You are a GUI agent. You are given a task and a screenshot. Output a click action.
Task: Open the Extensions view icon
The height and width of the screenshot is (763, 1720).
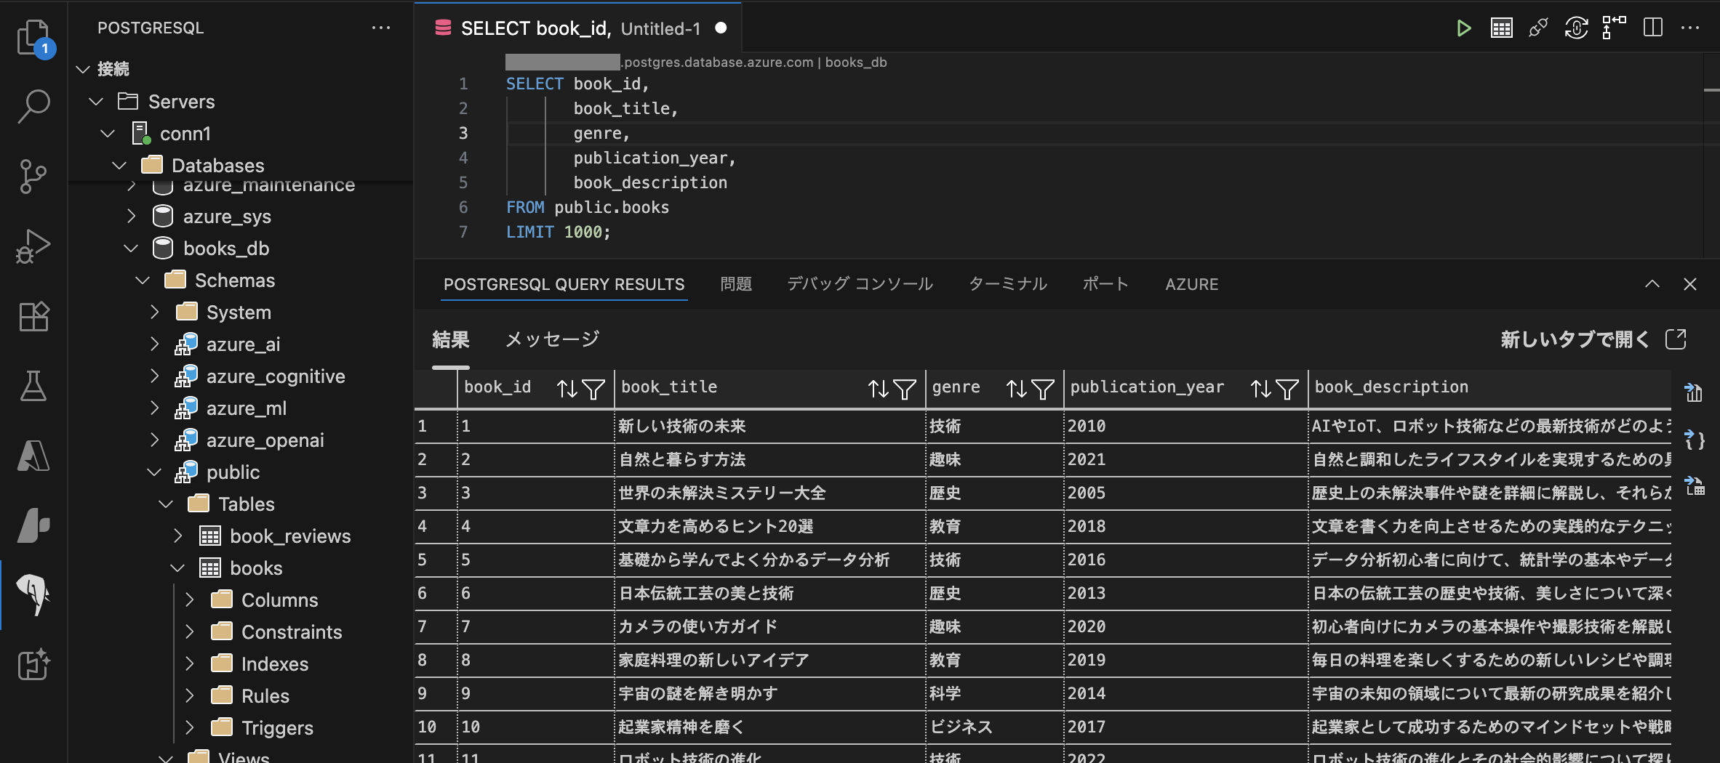pyautogui.click(x=33, y=316)
